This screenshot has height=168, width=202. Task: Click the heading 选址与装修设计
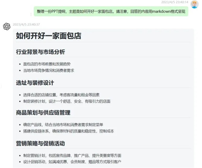coord(35,83)
